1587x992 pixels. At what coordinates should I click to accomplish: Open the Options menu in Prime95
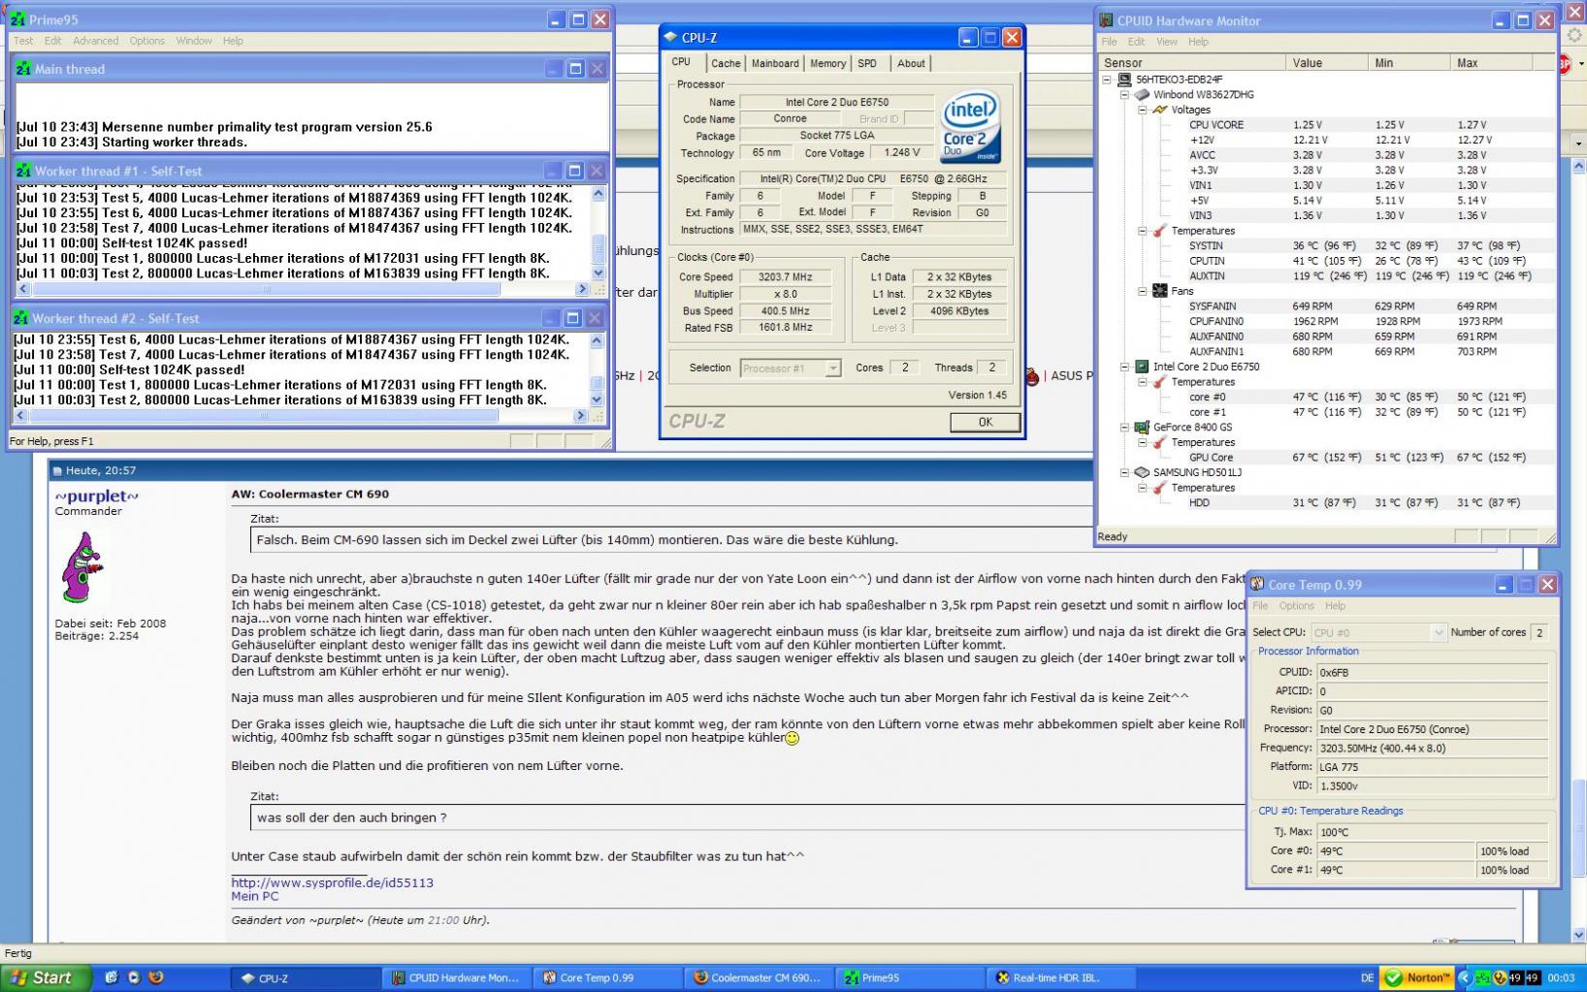coord(146,41)
